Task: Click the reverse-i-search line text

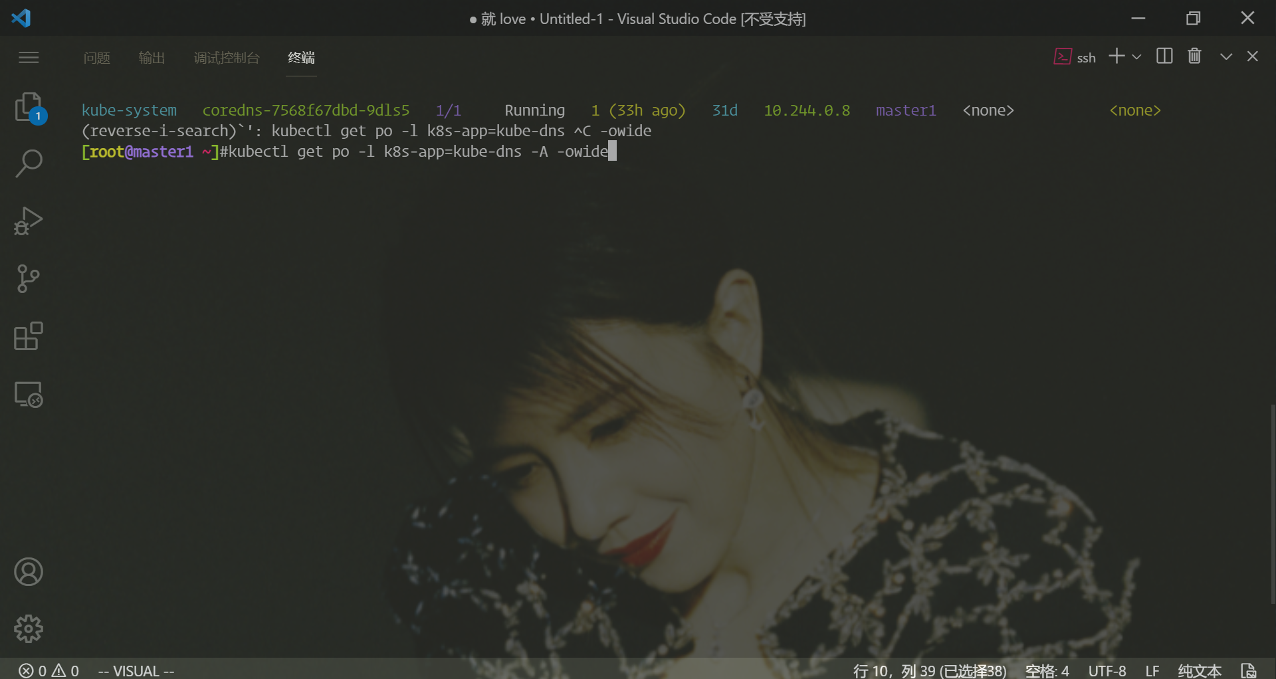Action: (366, 131)
